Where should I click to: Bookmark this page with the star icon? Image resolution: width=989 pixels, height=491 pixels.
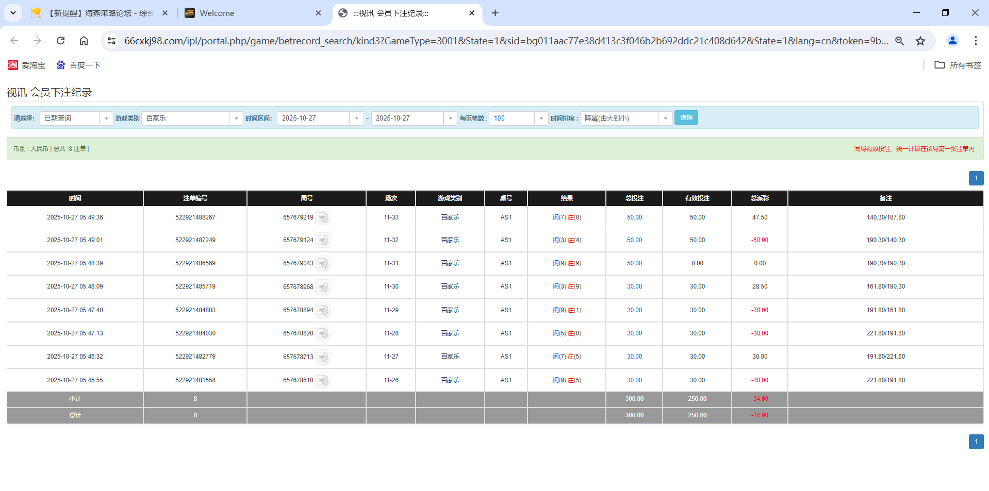[921, 41]
